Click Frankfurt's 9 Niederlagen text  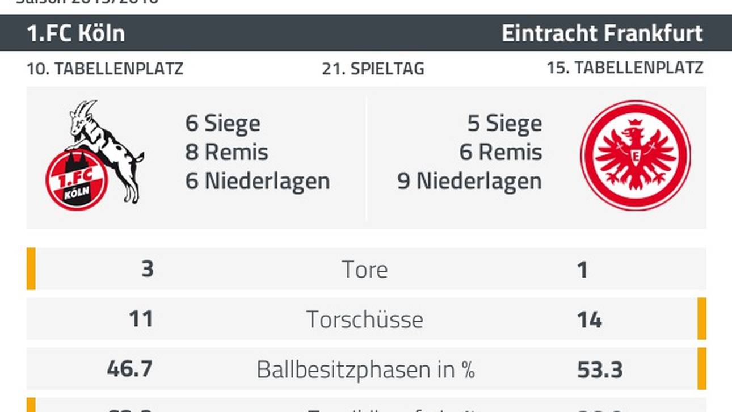click(x=470, y=181)
